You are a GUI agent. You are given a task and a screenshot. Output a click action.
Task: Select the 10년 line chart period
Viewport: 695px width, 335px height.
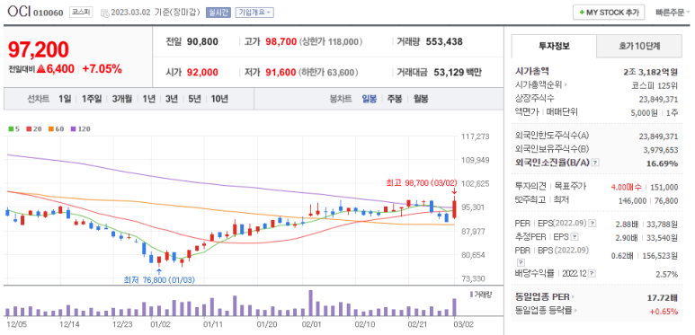pos(219,99)
